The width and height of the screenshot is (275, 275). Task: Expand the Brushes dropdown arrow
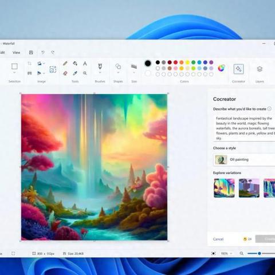tap(100, 73)
